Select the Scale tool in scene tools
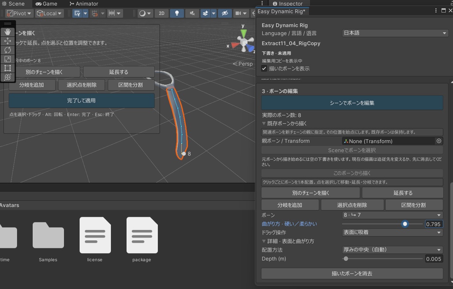The width and height of the screenshot is (453, 289). (8, 59)
